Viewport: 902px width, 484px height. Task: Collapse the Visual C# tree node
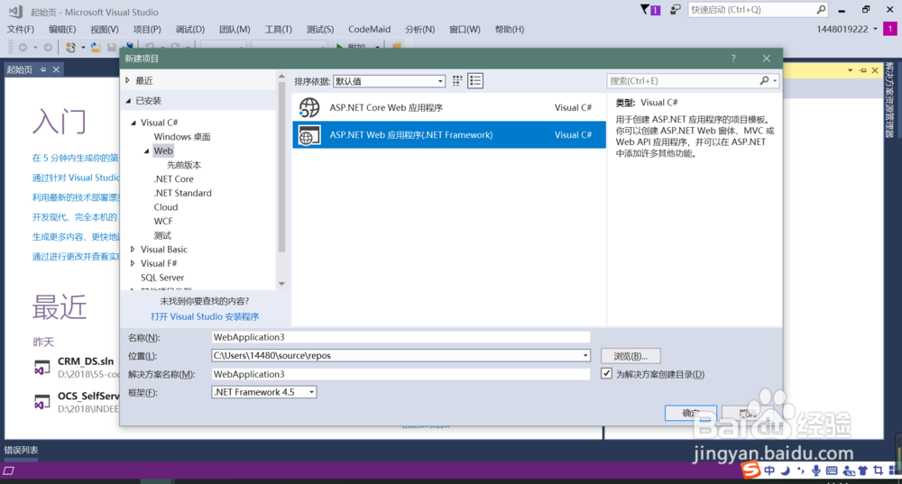tap(133, 123)
